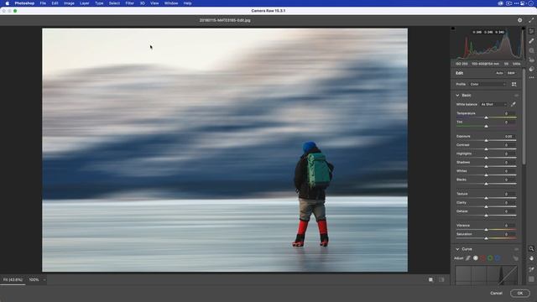Select the Red Eye removal tool
Image resolution: width=537 pixels, height=302 pixels.
coord(531,60)
